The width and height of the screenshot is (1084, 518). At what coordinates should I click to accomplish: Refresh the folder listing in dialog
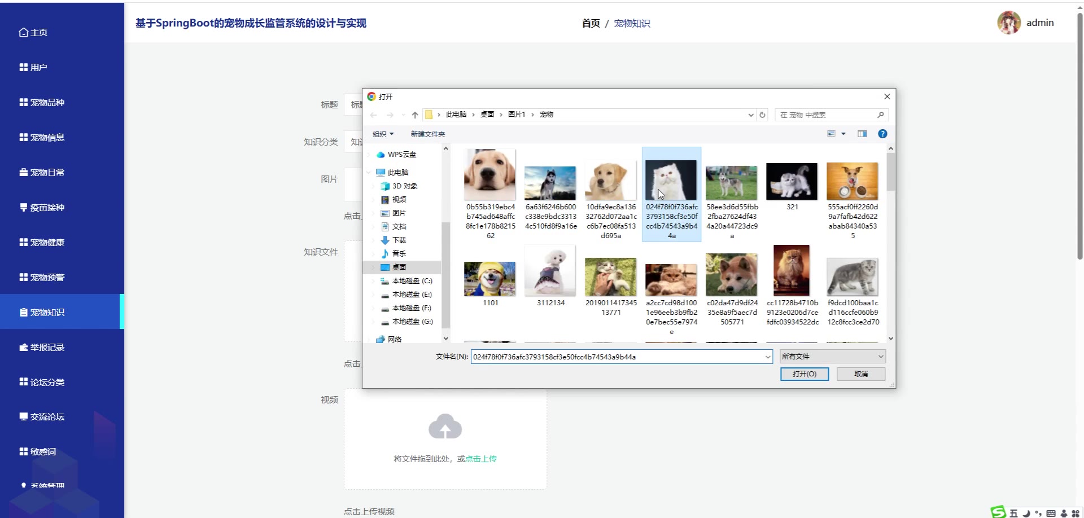[762, 115]
